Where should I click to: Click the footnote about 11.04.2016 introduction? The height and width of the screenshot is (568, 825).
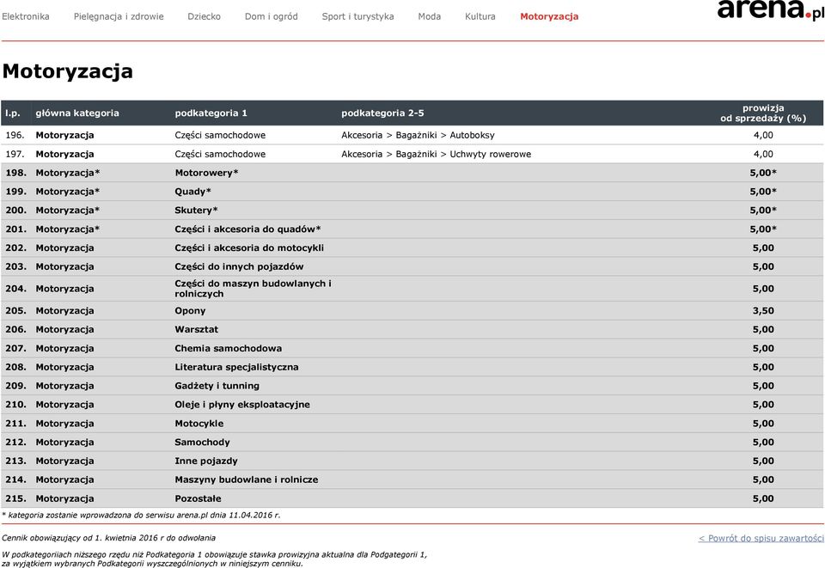(x=141, y=516)
